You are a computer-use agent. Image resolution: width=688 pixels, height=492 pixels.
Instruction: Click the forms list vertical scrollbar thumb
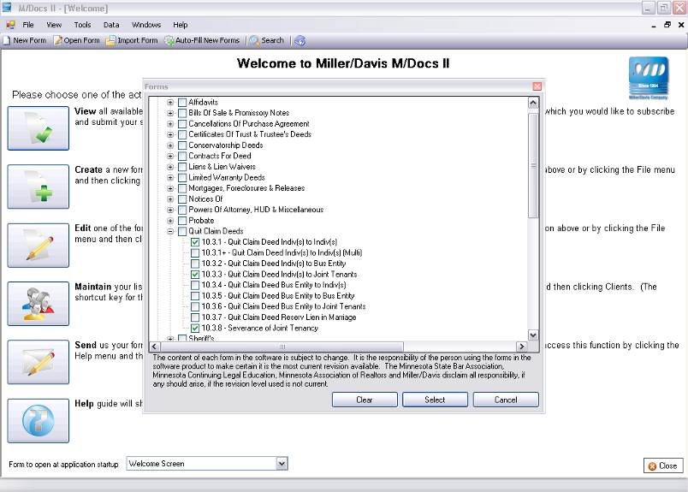tap(533, 165)
